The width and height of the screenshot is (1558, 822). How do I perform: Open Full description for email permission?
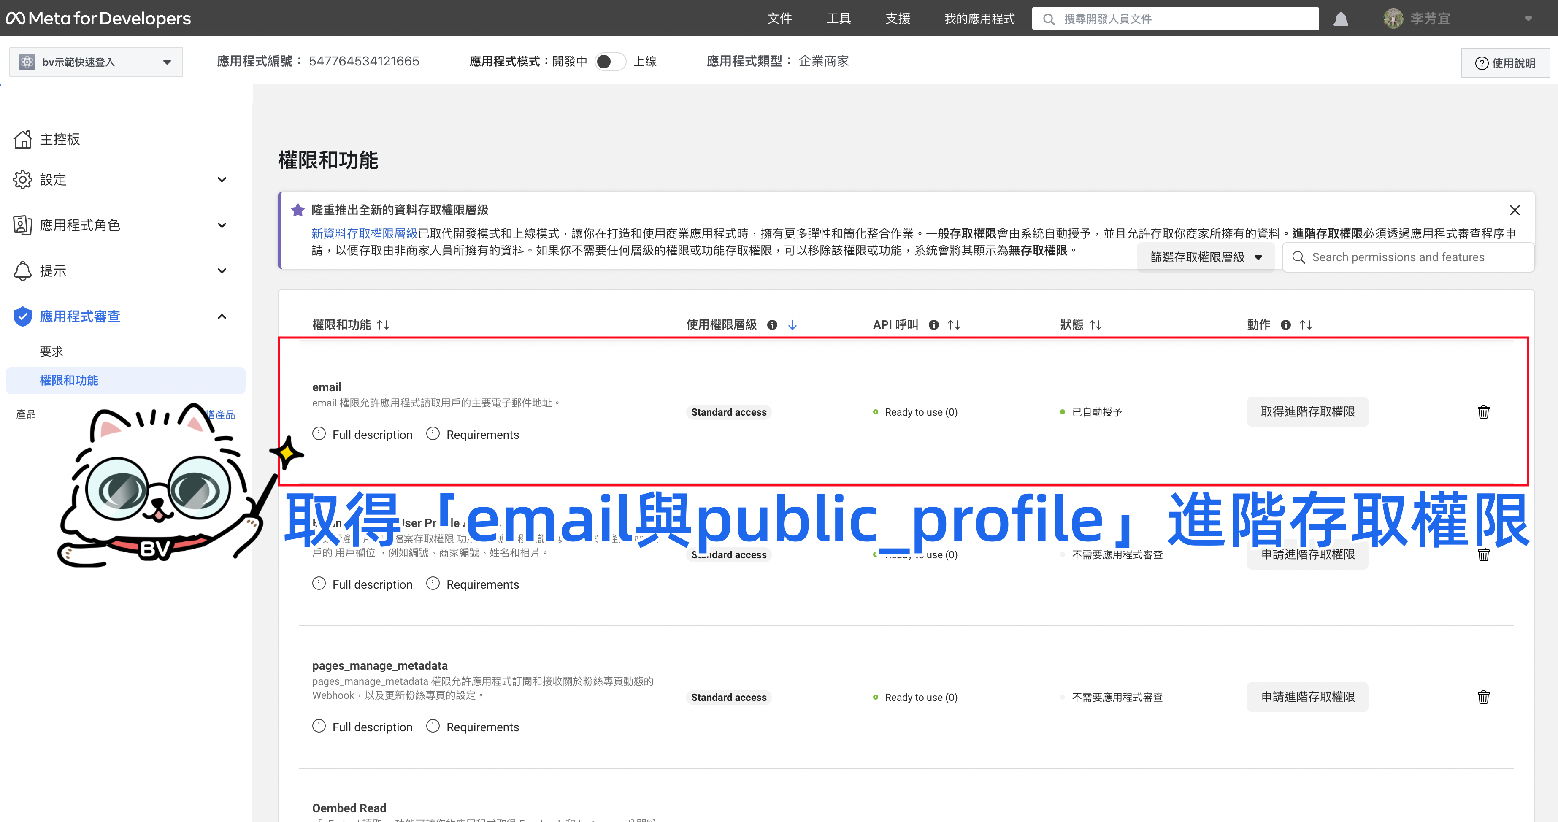coord(362,434)
